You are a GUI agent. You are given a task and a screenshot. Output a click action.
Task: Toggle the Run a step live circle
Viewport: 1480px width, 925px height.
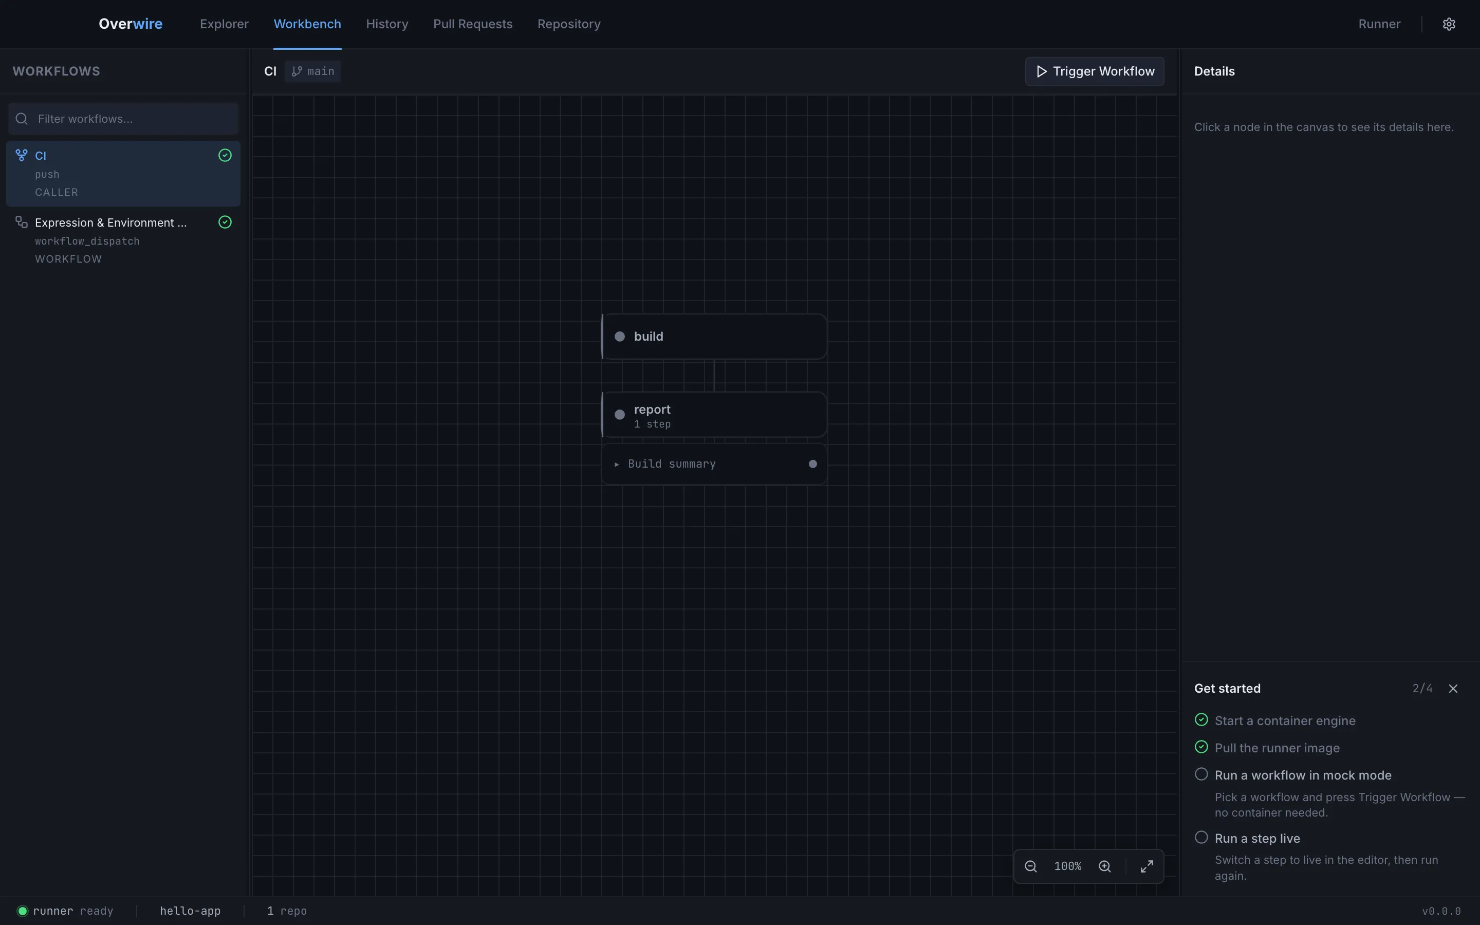coord(1201,838)
